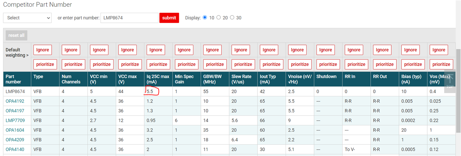Screen dimensions: 461x156
Task: Prioritize the Iq 25C max column
Action: click(158, 64)
